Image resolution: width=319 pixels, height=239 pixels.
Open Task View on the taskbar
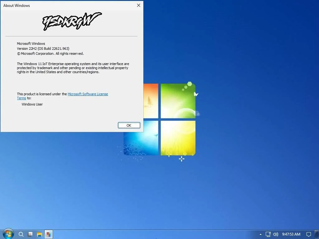coord(30,234)
